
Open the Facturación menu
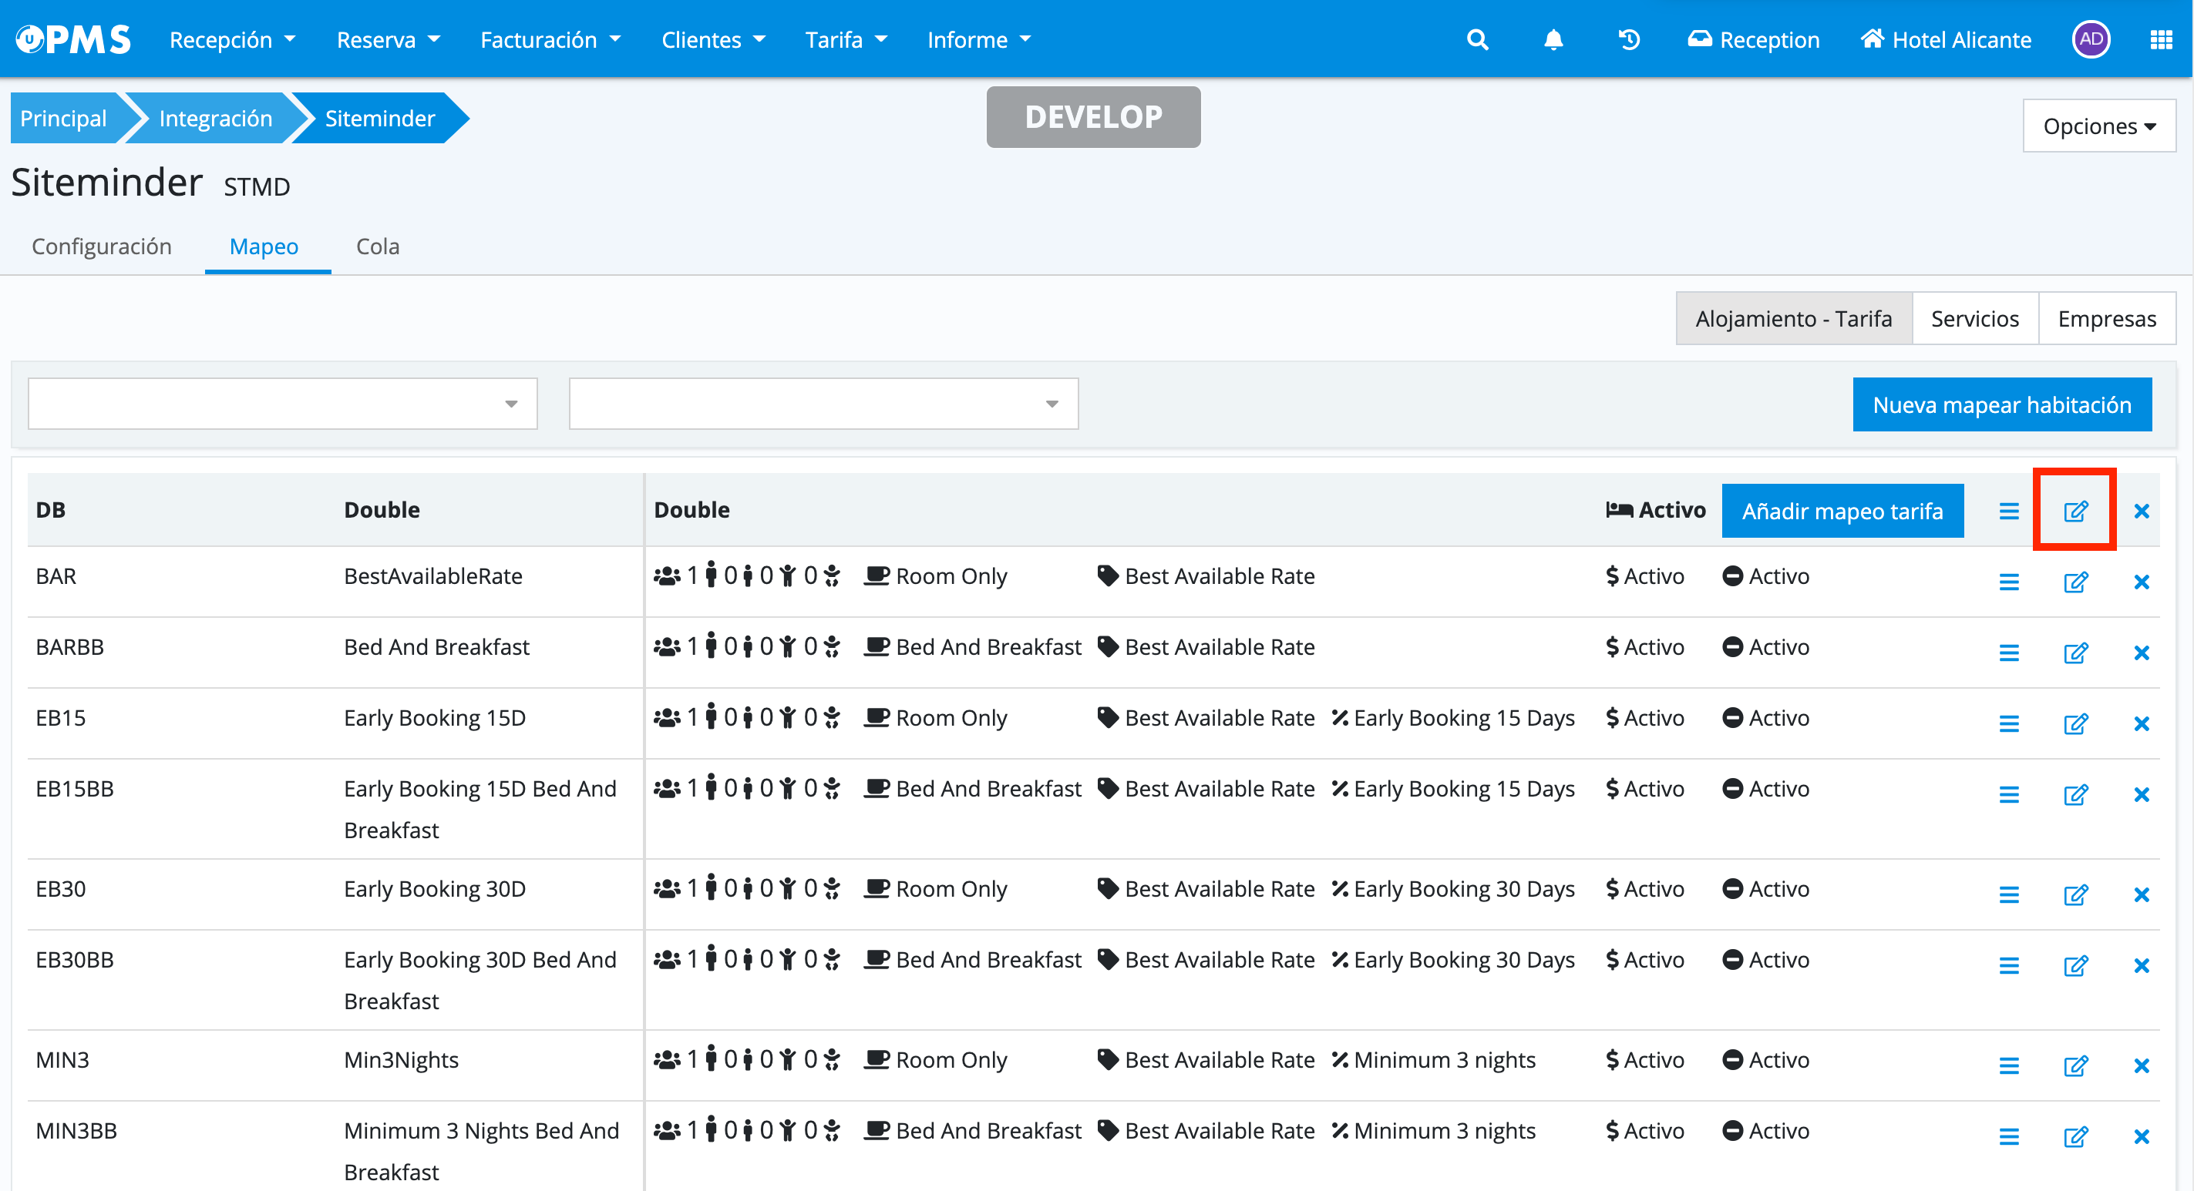(x=550, y=40)
